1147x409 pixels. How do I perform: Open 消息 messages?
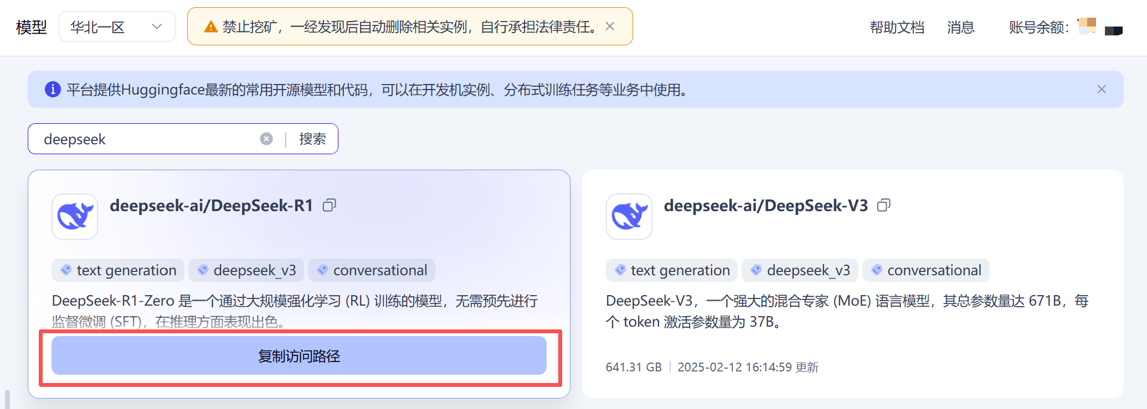960,27
